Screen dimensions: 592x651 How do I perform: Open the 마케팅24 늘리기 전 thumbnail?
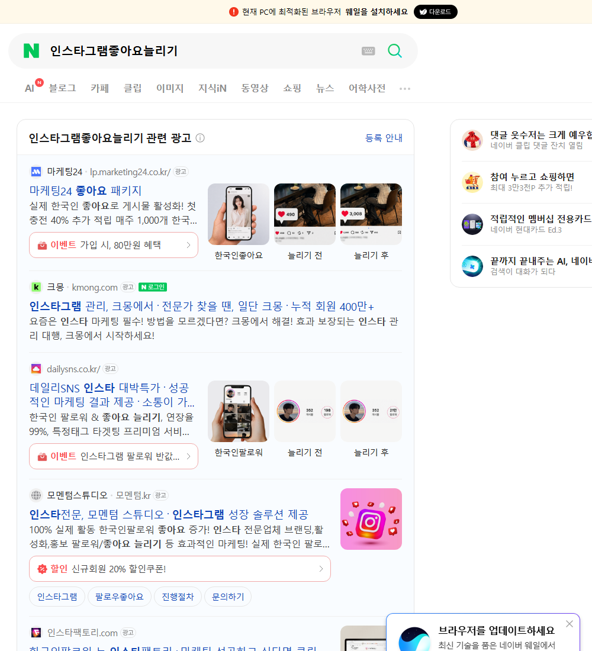(x=305, y=214)
